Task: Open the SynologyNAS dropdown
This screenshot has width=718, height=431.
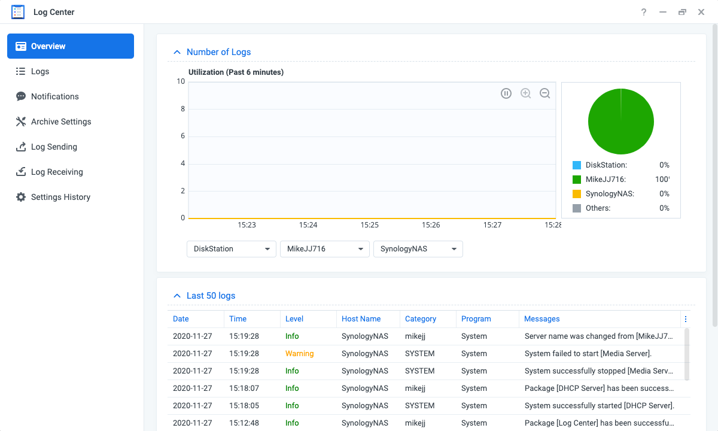Action: pyautogui.click(x=418, y=249)
